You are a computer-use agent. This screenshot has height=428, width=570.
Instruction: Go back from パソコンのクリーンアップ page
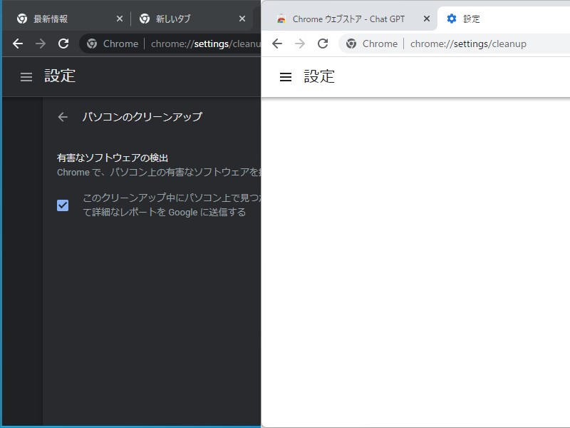pos(62,116)
